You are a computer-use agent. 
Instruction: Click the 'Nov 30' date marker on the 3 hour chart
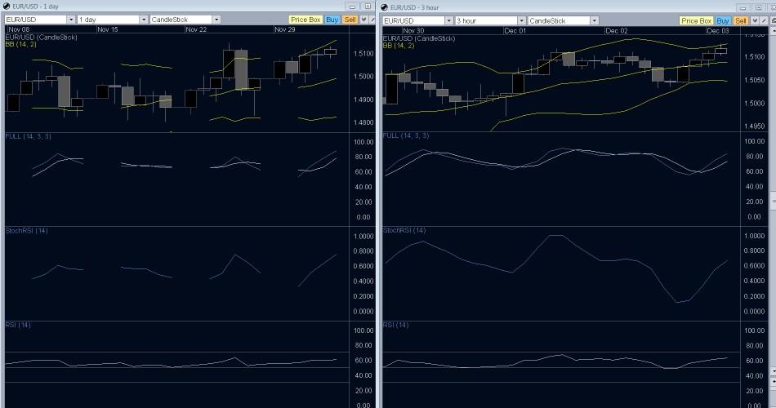pos(413,31)
